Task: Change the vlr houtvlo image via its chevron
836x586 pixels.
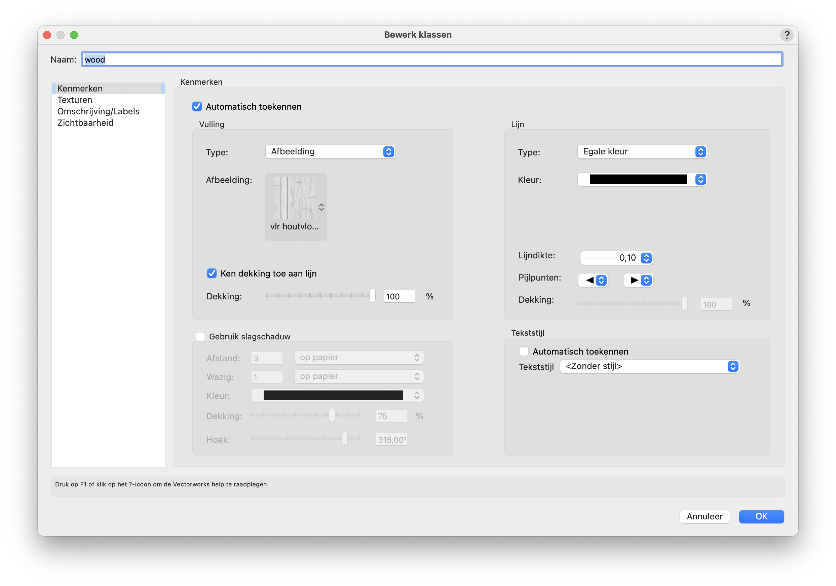Action: coord(321,207)
